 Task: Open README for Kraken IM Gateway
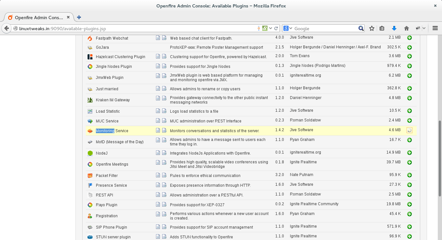tap(158, 98)
